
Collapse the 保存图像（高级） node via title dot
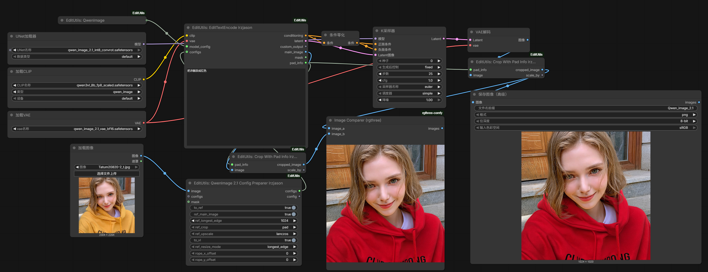(x=474, y=94)
